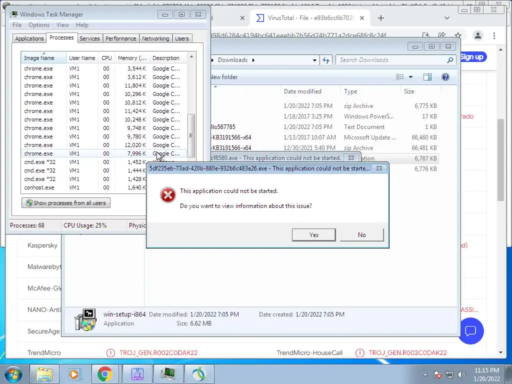
Task: Click the taskbar clock showing 11:15 PM
Action: 486,374
